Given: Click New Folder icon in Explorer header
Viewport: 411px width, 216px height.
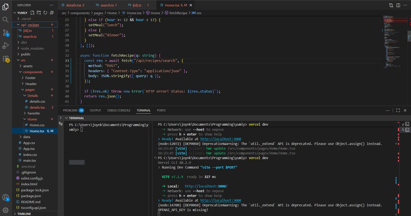Looking at the screenshot, I should coord(39,13).
